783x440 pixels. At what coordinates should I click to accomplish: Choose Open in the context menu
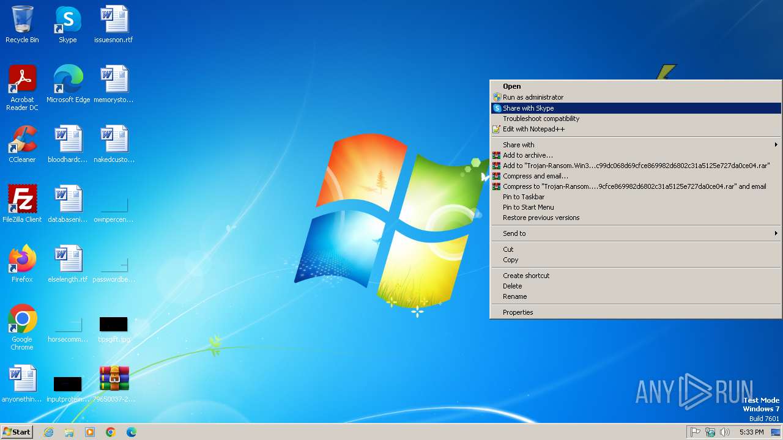point(636,86)
